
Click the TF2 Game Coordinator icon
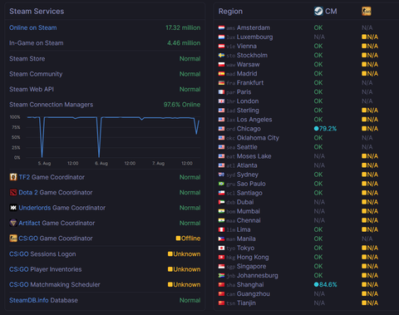[13, 177]
